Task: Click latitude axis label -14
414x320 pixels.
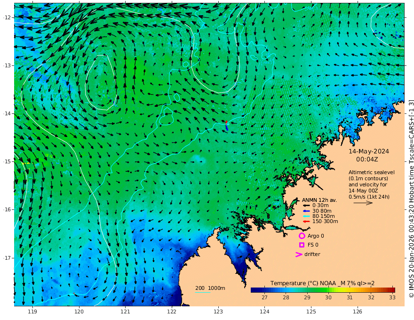Action: tap(7, 113)
